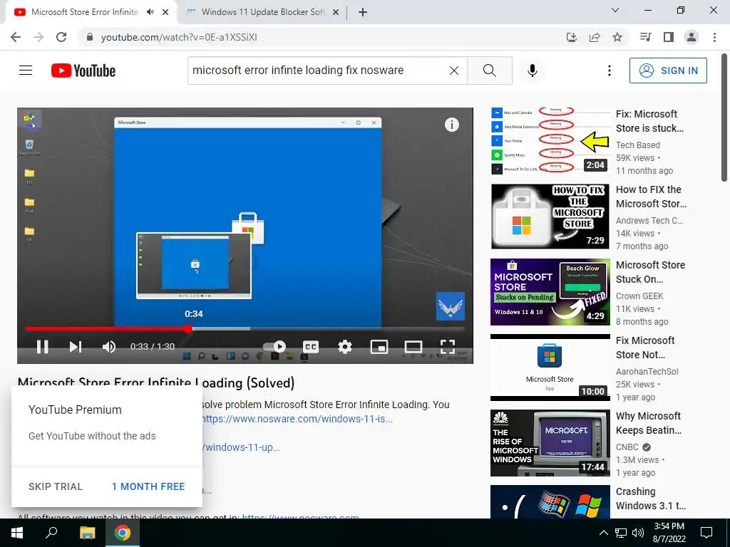Click the URL address bar

click(322, 37)
